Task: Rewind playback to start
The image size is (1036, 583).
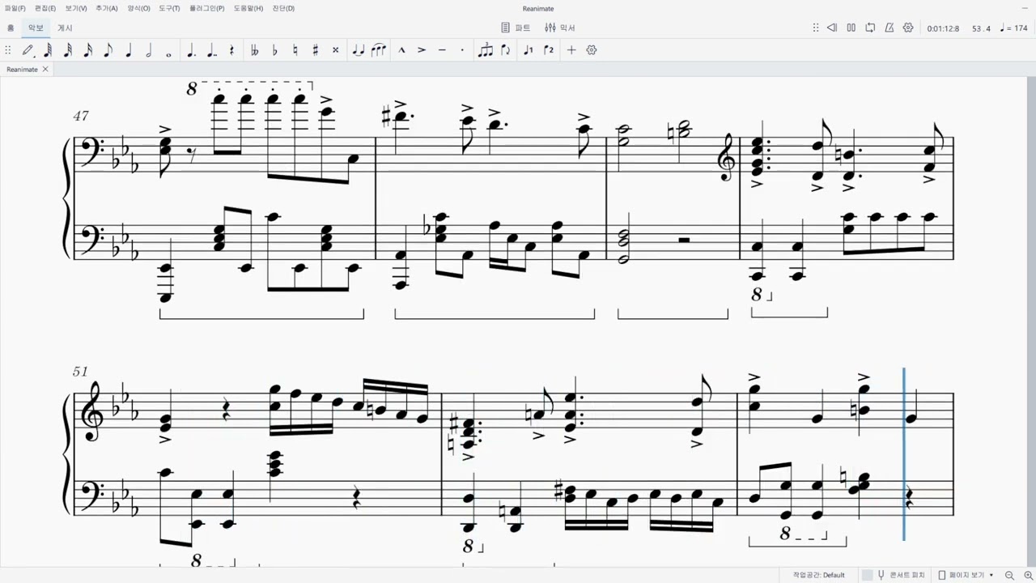Action: click(832, 28)
